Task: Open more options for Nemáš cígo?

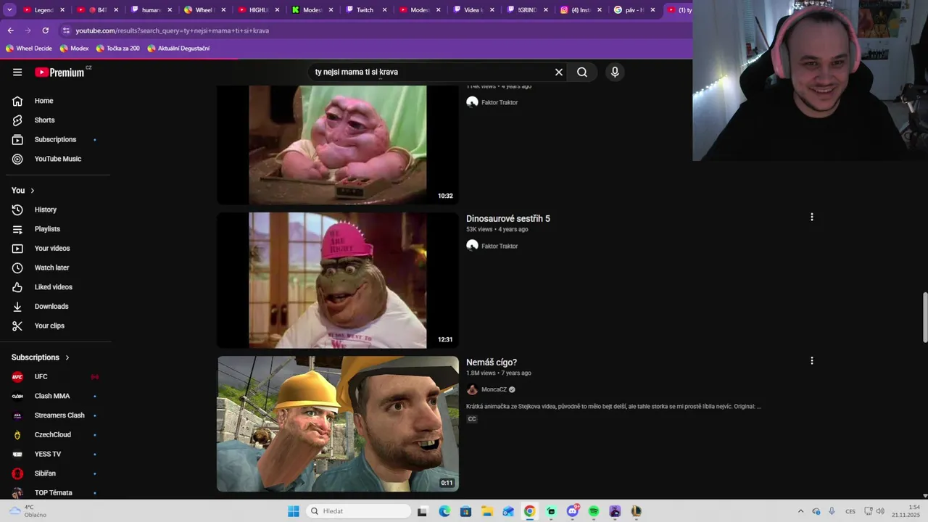Action: pyautogui.click(x=811, y=360)
